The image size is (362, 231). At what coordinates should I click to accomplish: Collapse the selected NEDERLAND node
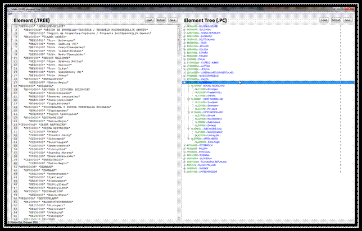[x=184, y=82]
